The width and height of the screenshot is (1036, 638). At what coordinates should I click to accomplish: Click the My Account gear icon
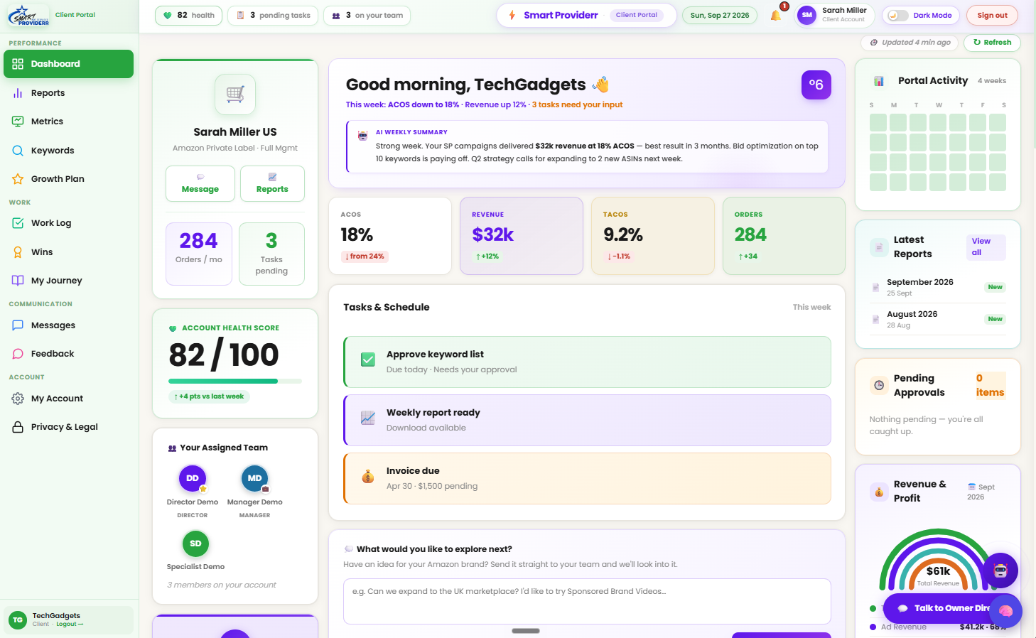point(18,399)
